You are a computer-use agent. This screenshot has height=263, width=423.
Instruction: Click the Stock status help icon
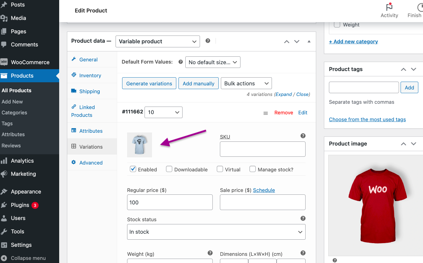(x=303, y=218)
